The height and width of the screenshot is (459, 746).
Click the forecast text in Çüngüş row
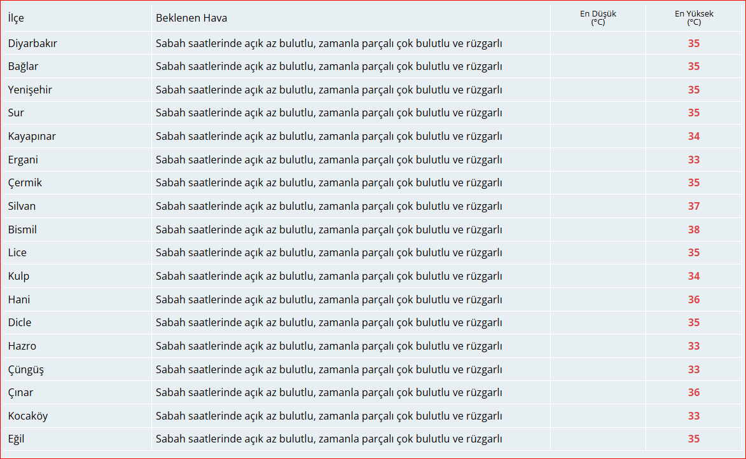[x=329, y=369]
